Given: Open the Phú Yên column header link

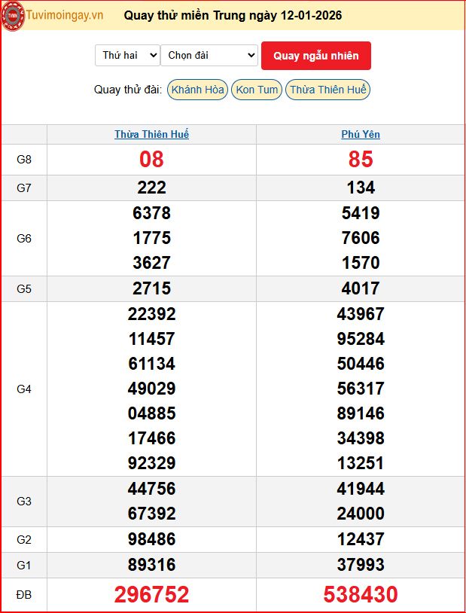Looking at the screenshot, I should 361,135.
